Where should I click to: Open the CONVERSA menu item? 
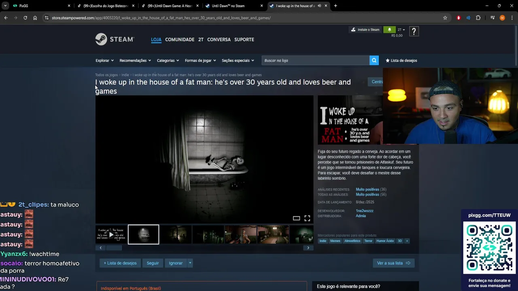[219, 40]
